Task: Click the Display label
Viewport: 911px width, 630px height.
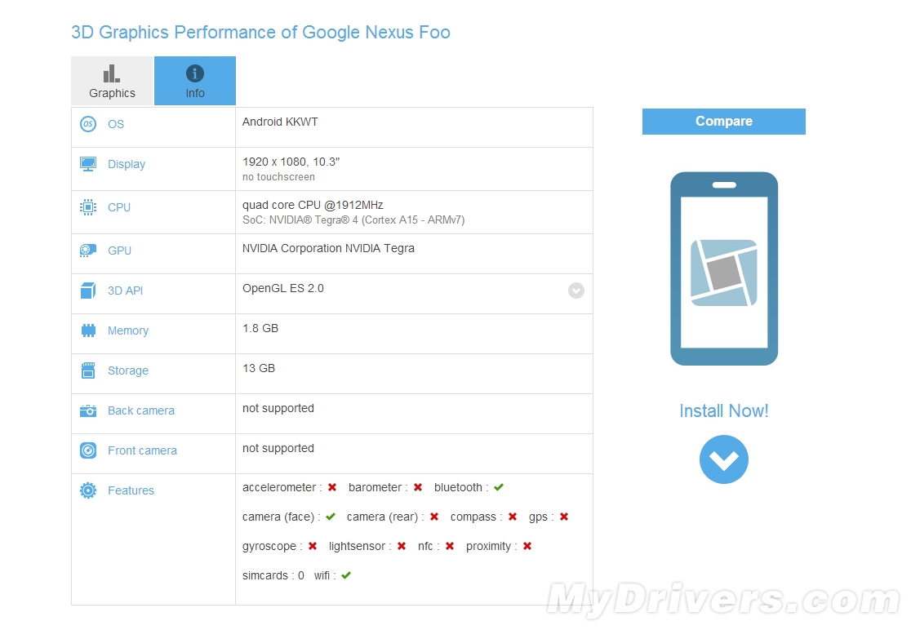Action: pos(127,164)
